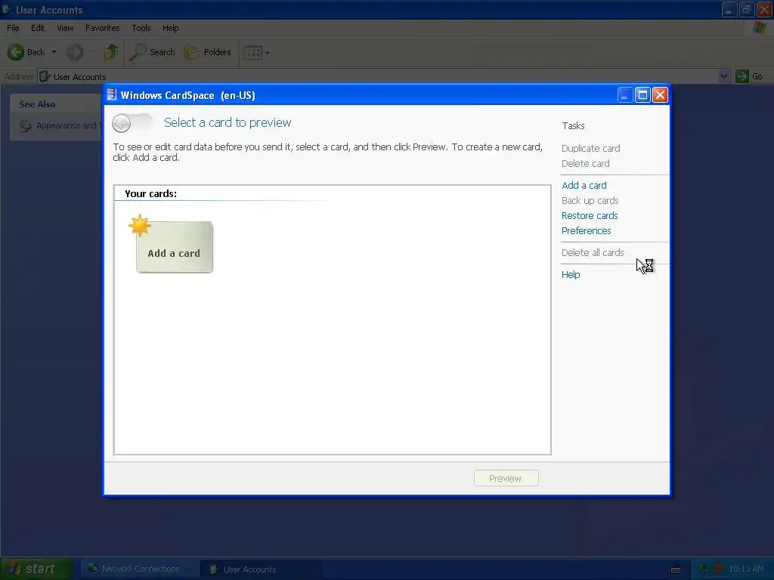
Task: Click the keyboard icon left of the tray
Action: 676,569
